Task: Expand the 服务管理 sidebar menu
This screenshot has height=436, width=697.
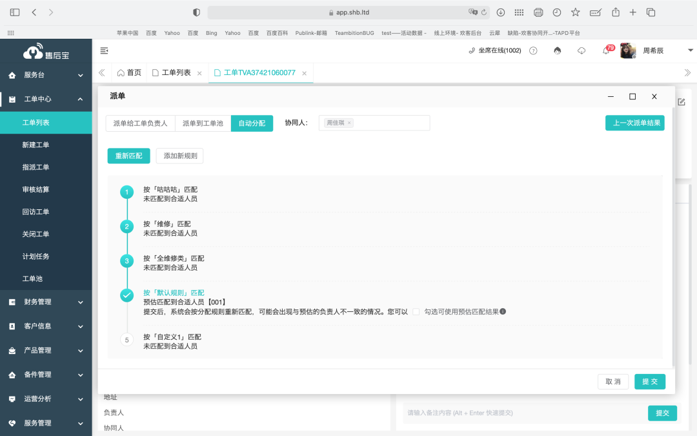Action: pyautogui.click(x=46, y=423)
